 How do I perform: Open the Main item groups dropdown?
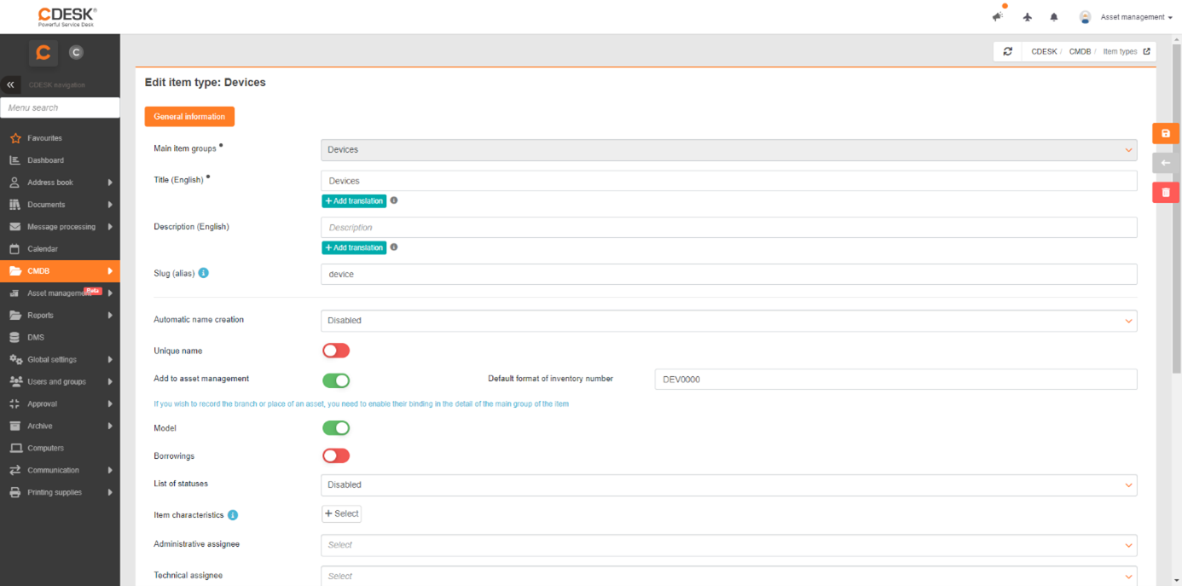pos(729,149)
